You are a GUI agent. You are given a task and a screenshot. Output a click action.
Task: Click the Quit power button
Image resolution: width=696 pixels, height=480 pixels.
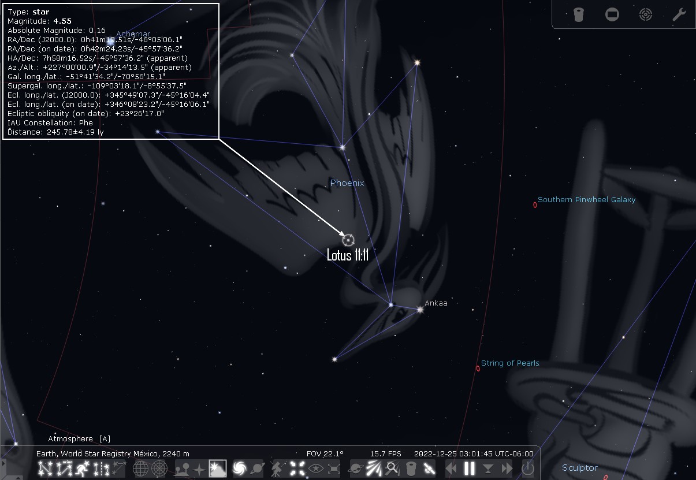pos(528,468)
